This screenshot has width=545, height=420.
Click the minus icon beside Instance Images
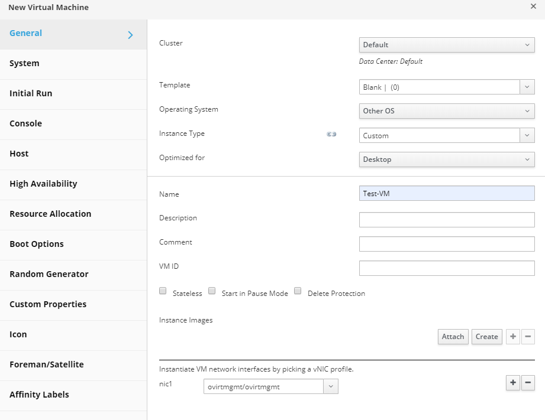click(x=528, y=337)
